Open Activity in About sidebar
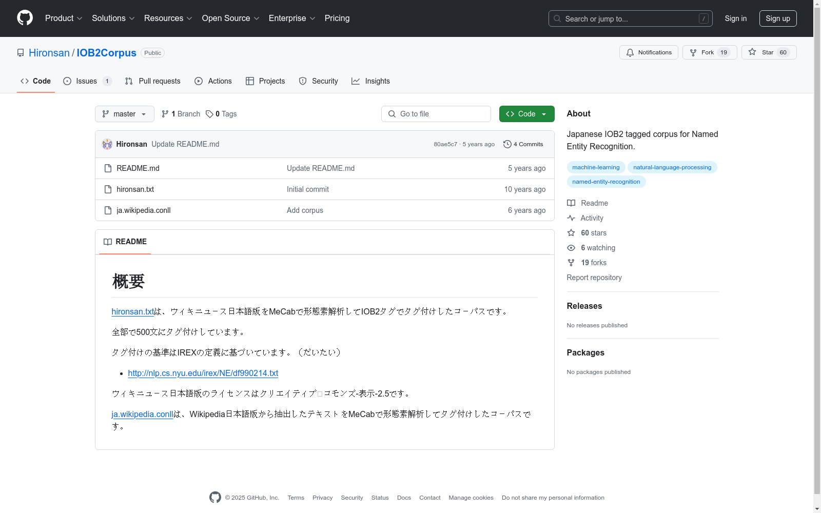This screenshot has width=821, height=513. tap(585, 218)
